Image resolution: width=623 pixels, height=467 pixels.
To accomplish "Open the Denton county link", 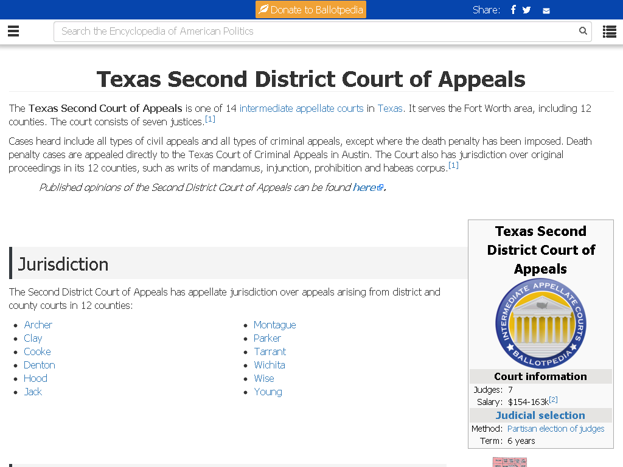I will pyautogui.click(x=40, y=365).
